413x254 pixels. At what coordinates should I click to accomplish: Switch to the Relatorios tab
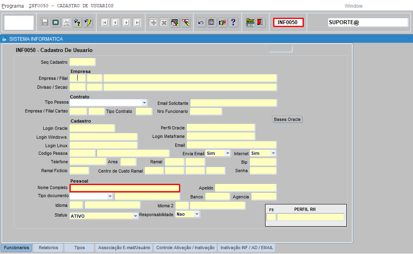click(48, 248)
